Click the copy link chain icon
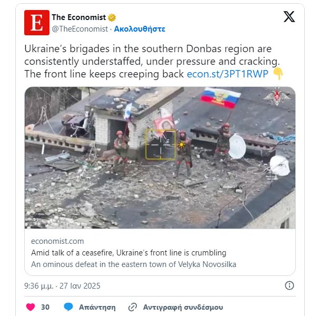The width and height of the screenshot is (319, 316). pos(133,307)
